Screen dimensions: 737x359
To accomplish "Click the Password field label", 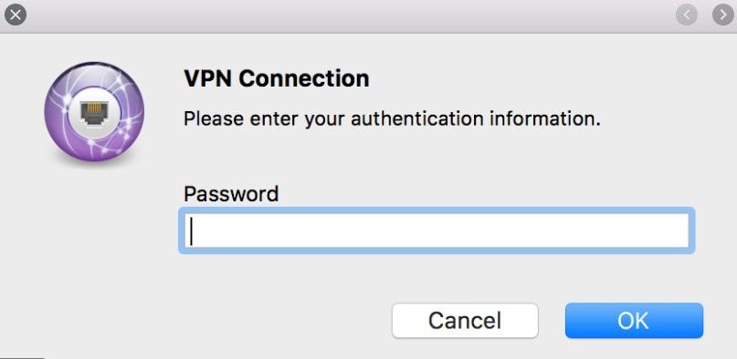I will [231, 193].
